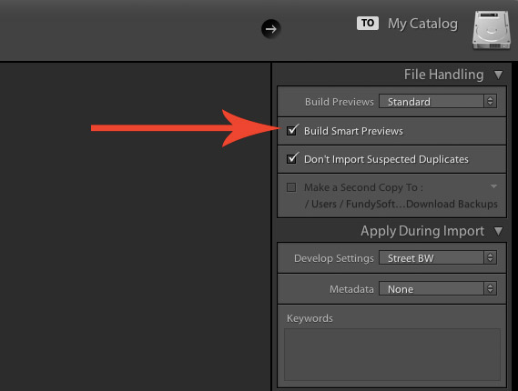Image resolution: width=518 pixels, height=391 pixels.
Task: Open Develop Settings Street BW dropdown
Action: coord(437,257)
